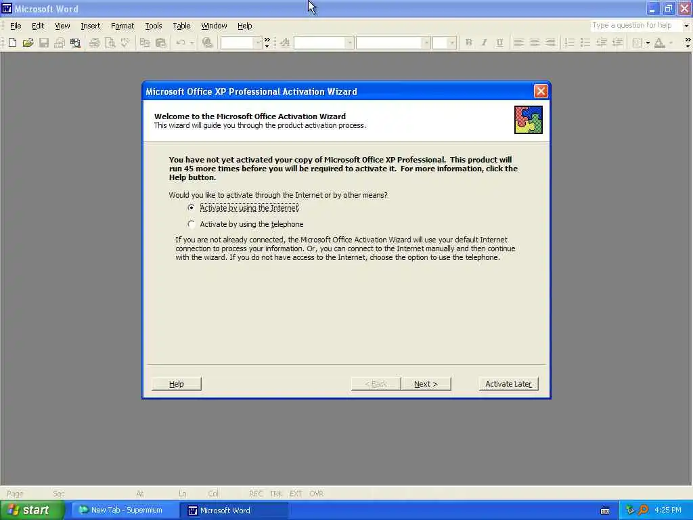Expand Formatting toolbar options chevron
Screen dimensions: 693x520
688,43
